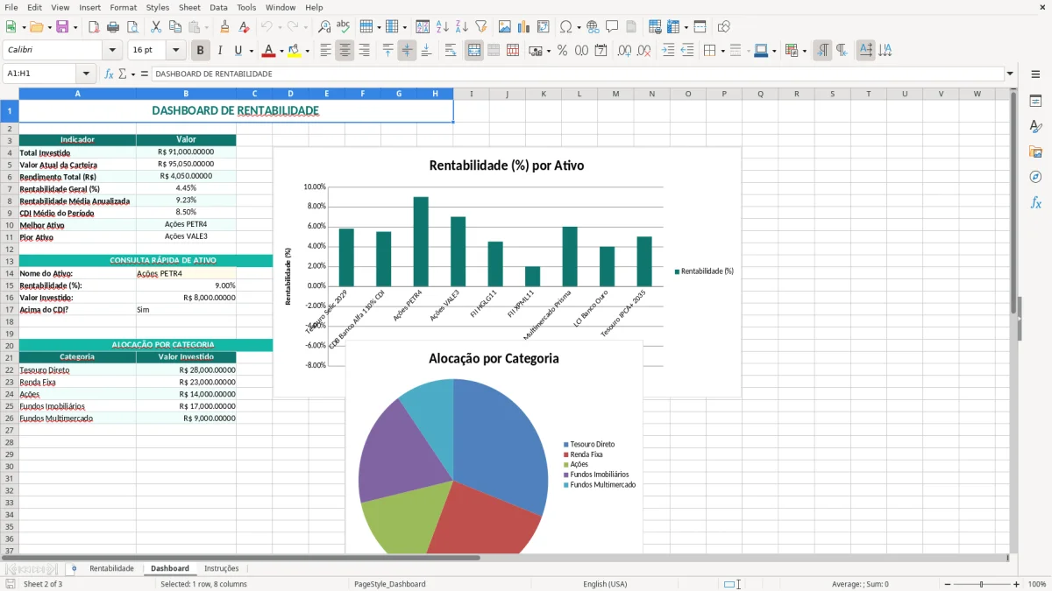The height and width of the screenshot is (591, 1052).
Task: Open the Background Color dropdown arrow
Action: [308, 51]
